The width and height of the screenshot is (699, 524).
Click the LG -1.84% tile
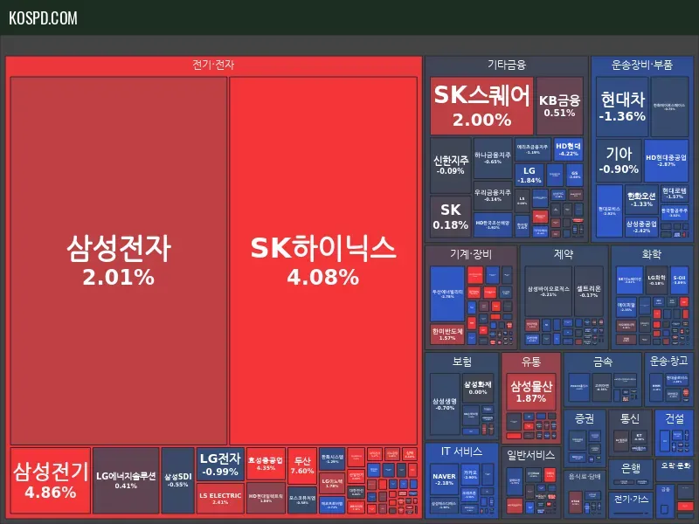(x=529, y=175)
